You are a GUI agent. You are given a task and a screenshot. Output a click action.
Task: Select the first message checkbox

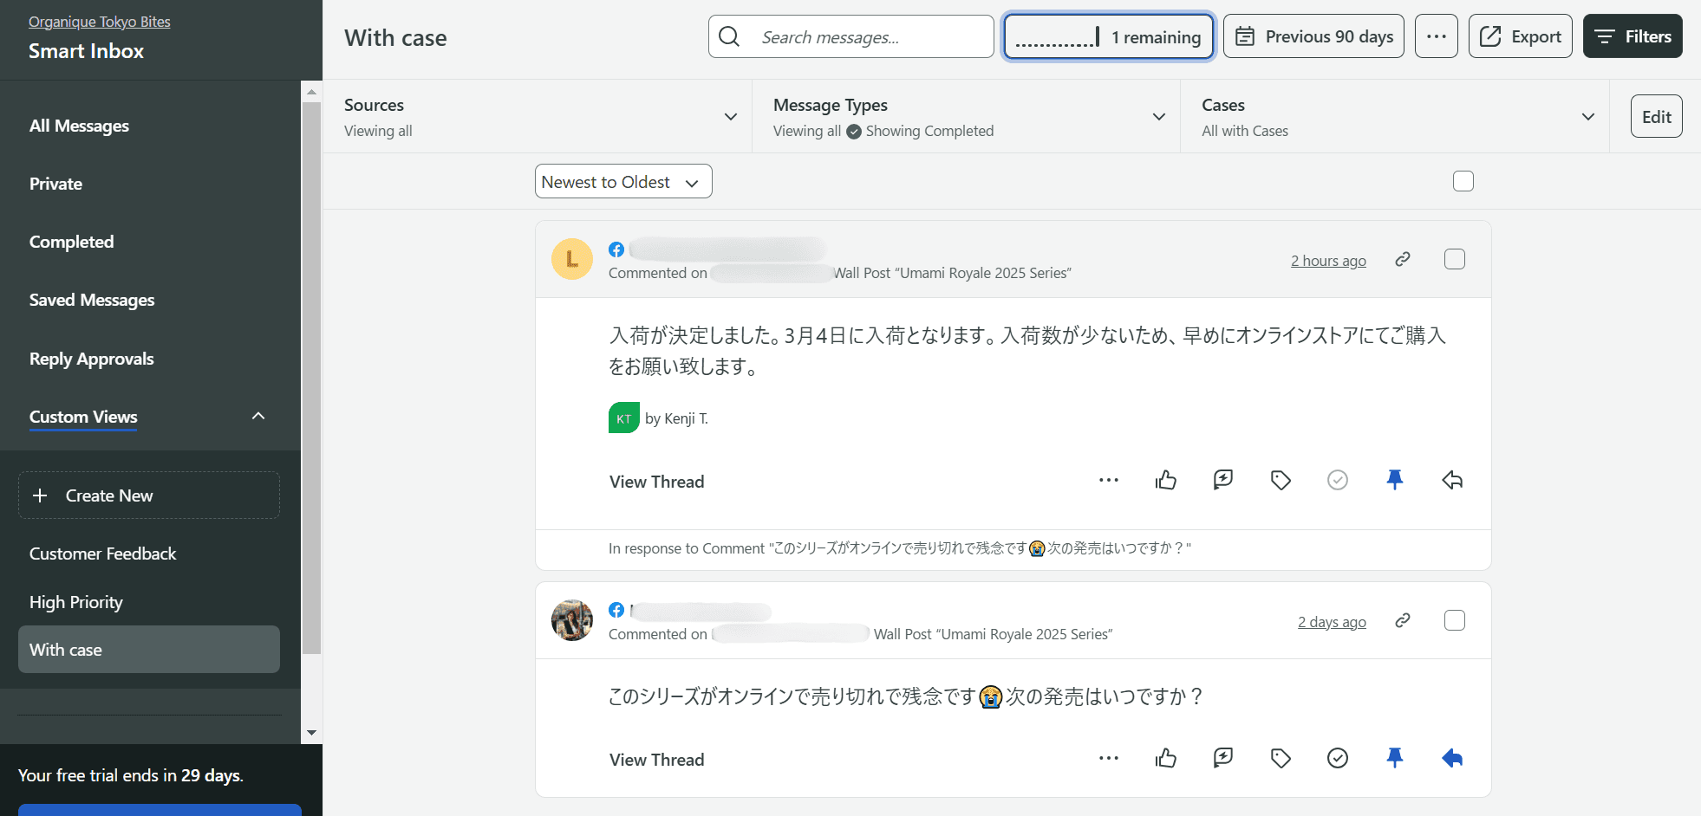[x=1455, y=259]
